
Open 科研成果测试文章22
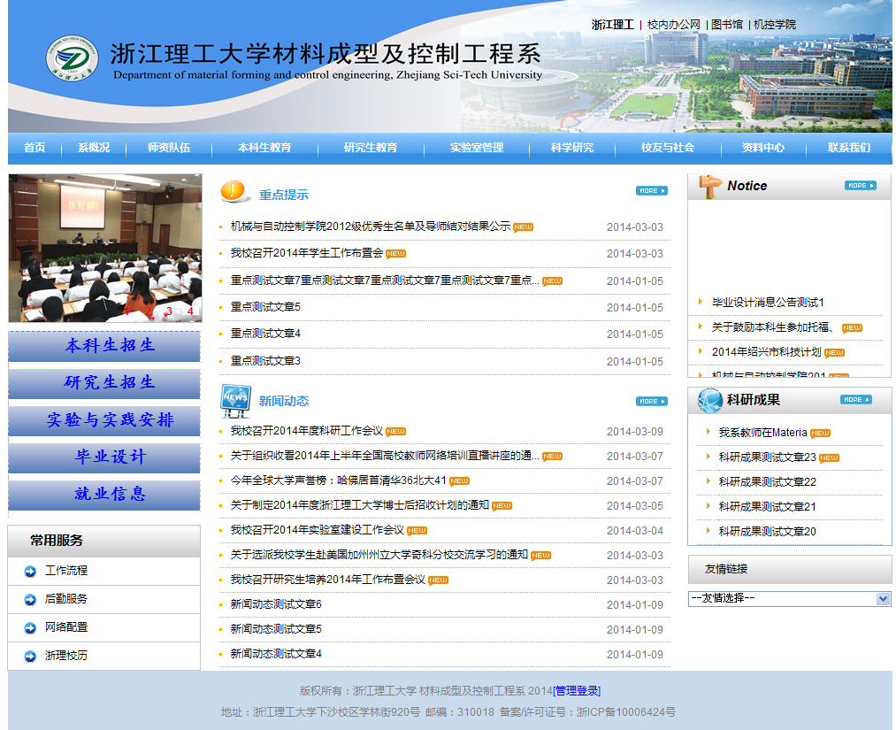tap(768, 482)
